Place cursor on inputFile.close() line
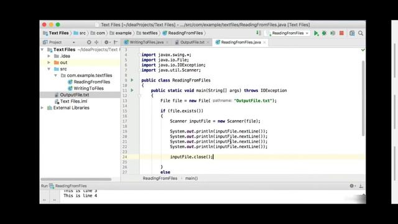Screen dimensions: 398x224 click(x=192, y=157)
